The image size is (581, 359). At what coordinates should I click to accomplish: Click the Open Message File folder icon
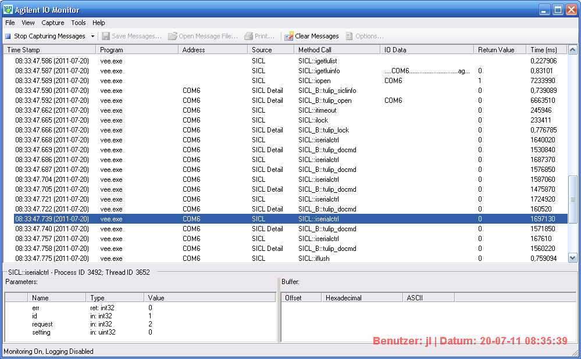[173, 36]
